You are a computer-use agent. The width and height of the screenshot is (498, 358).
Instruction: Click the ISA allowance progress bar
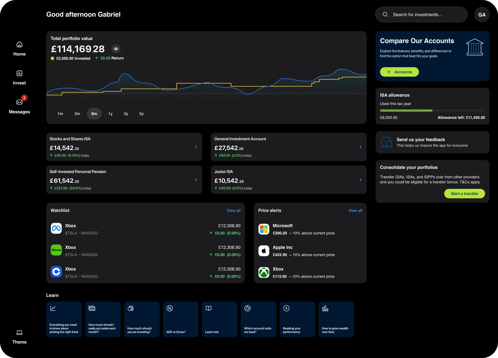[x=432, y=111]
